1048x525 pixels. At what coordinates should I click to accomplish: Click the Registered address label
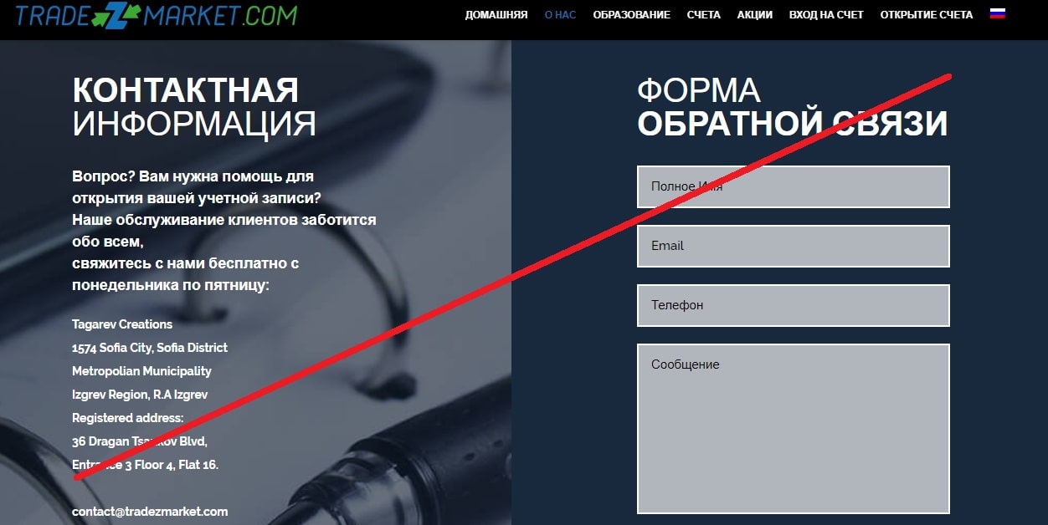[x=127, y=418]
